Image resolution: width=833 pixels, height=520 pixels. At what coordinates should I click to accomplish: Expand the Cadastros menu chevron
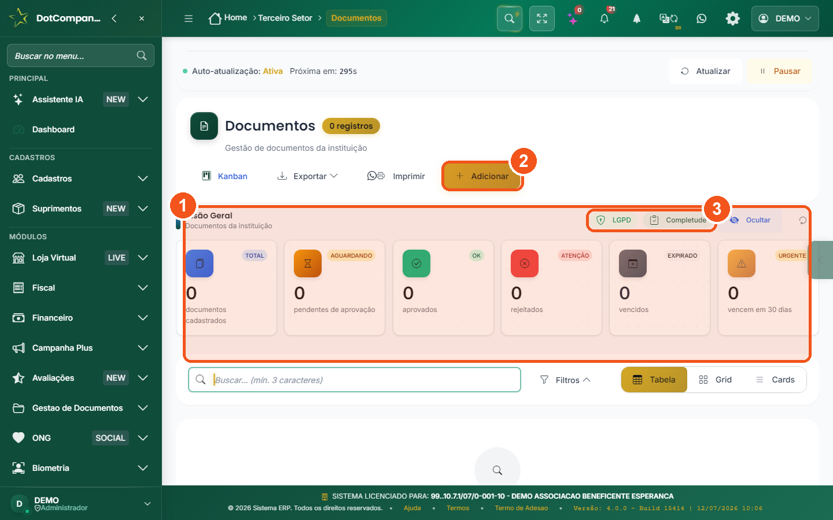pyautogui.click(x=143, y=179)
